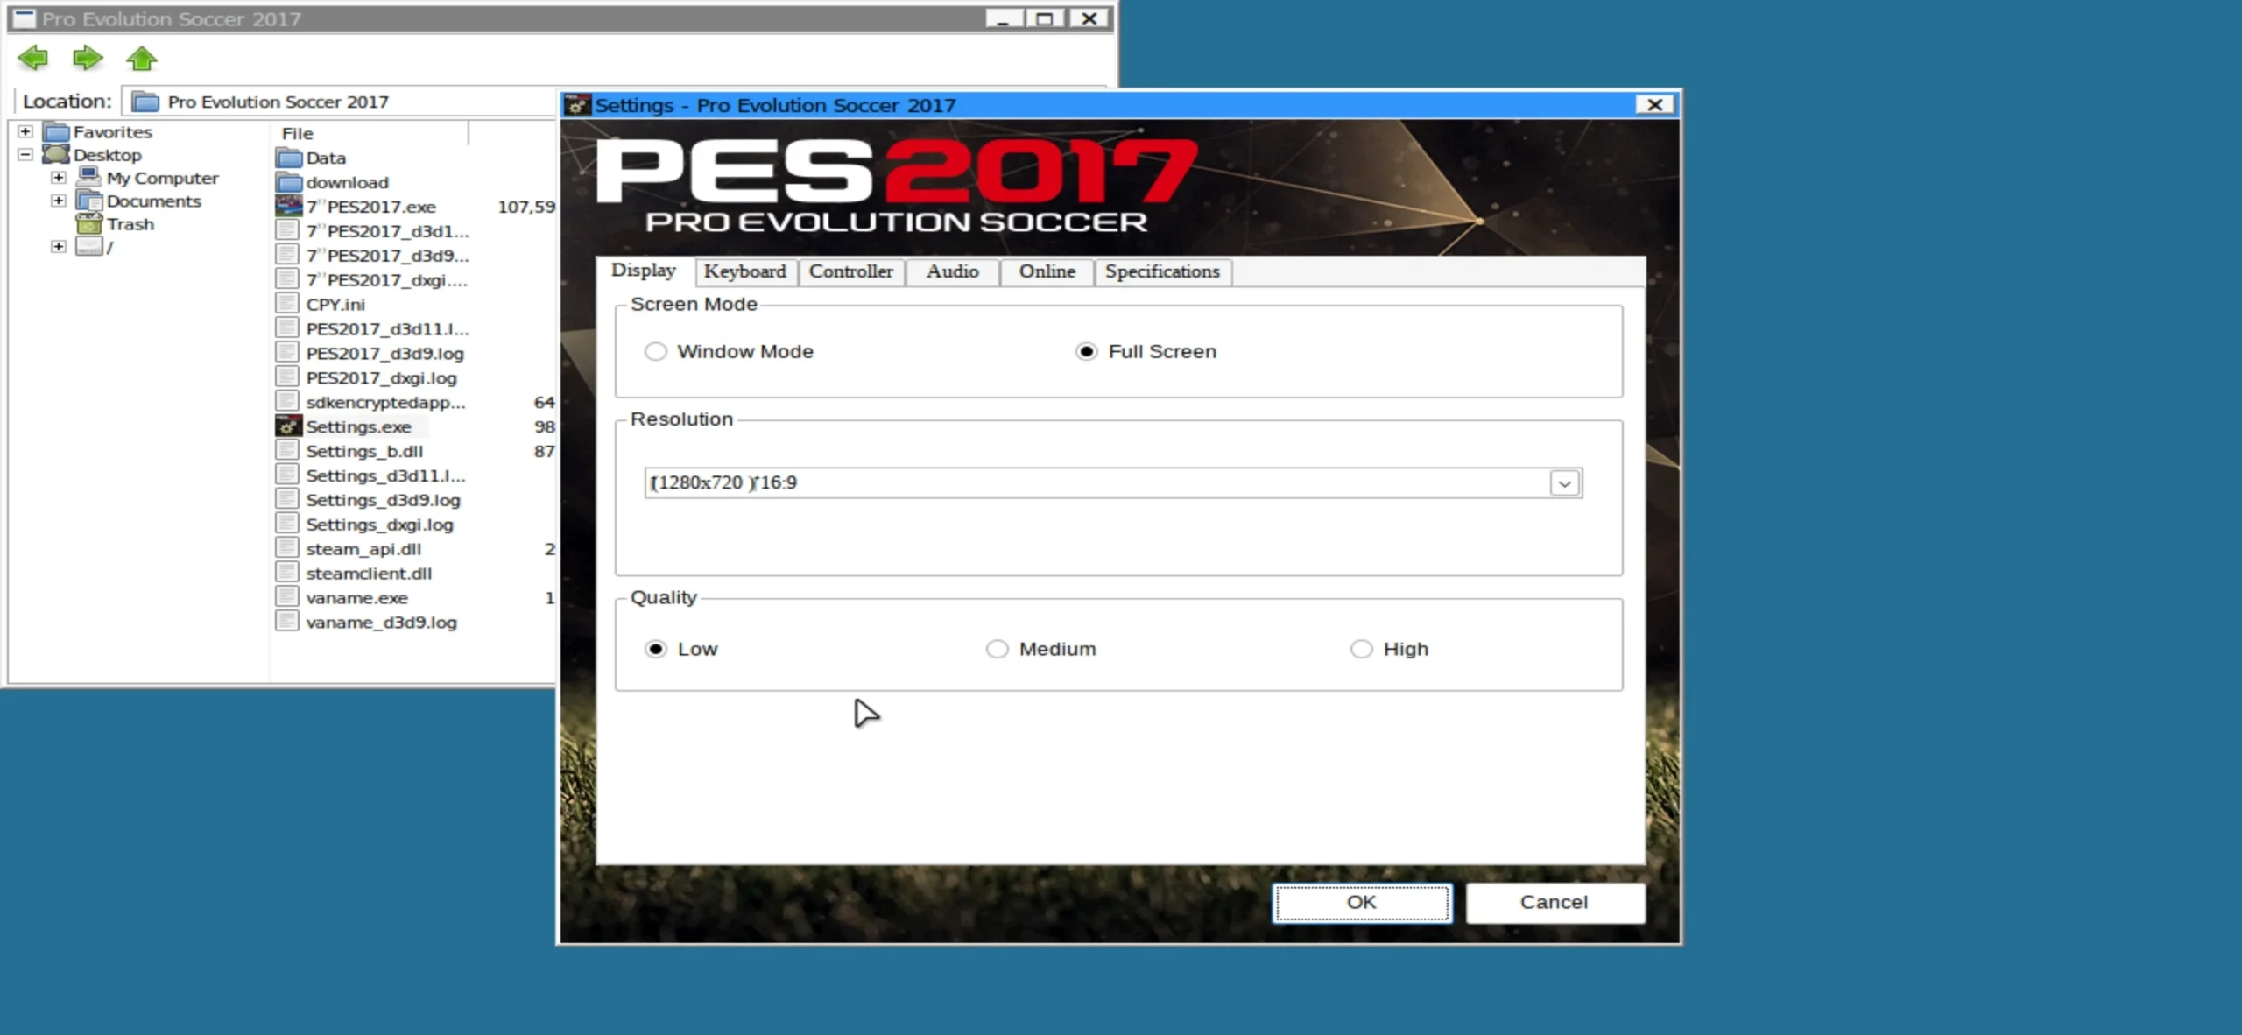
Task: Minimize the file manager window
Action: click(x=1005, y=18)
